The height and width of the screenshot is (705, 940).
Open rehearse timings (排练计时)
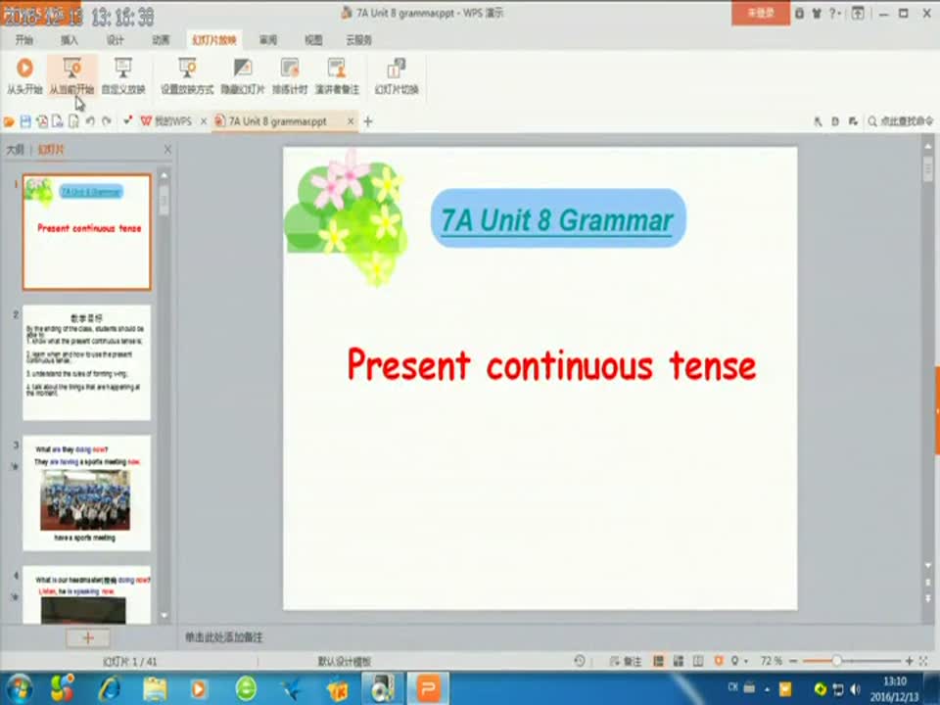pos(290,75)
